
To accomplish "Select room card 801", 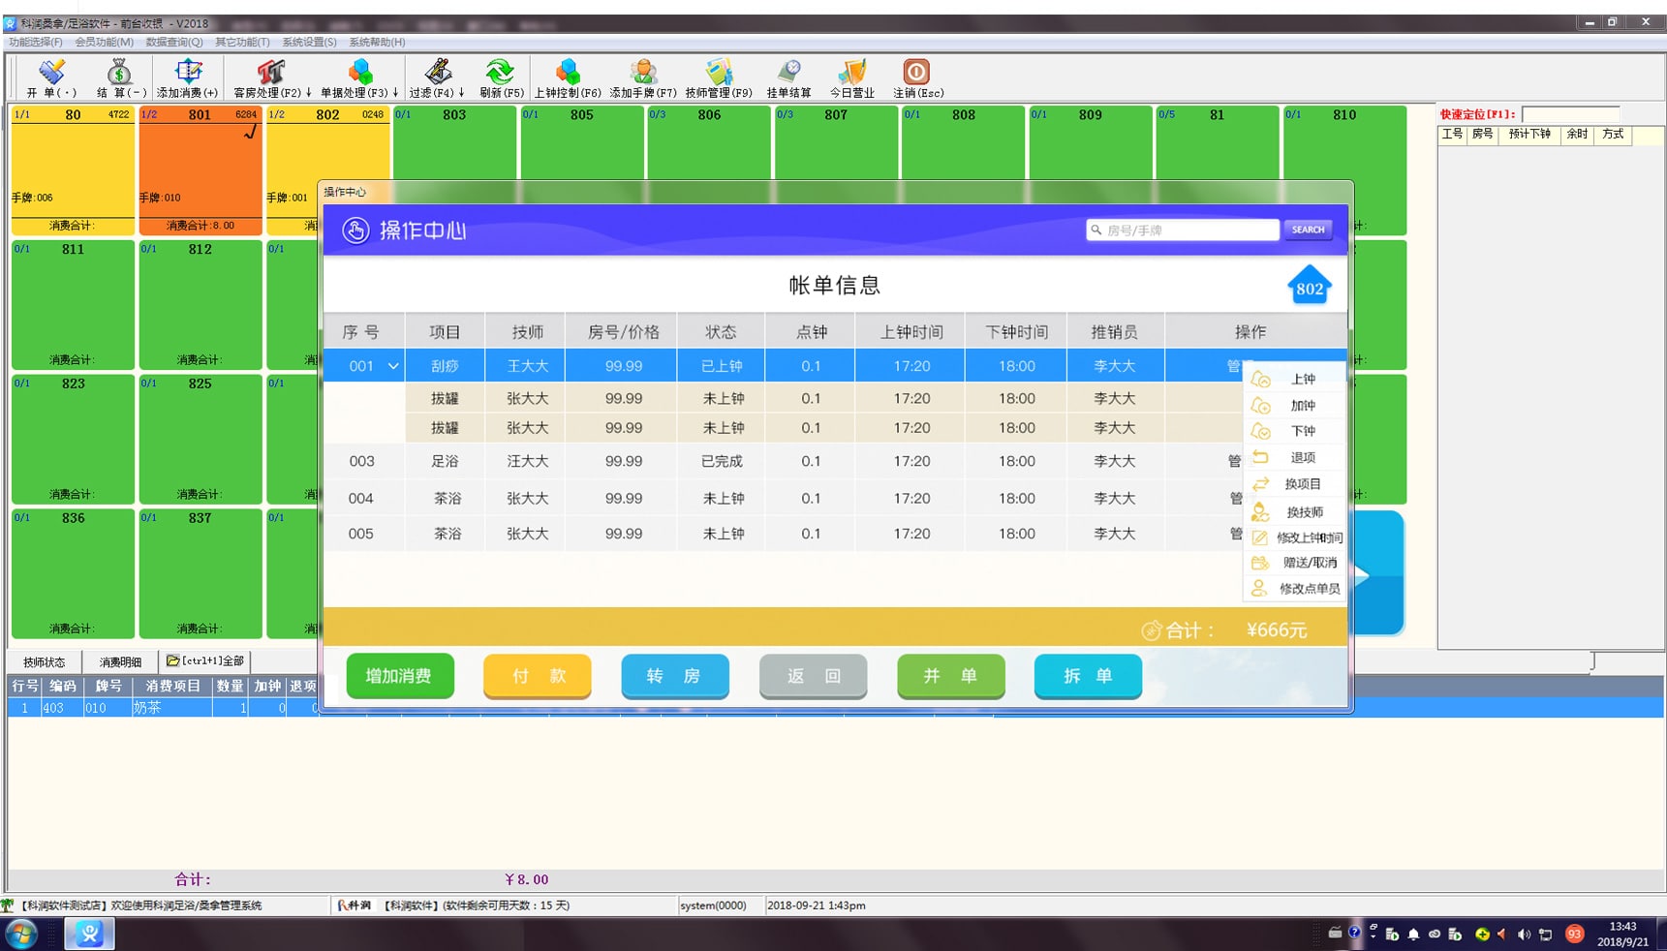I will tap(200, 169).
